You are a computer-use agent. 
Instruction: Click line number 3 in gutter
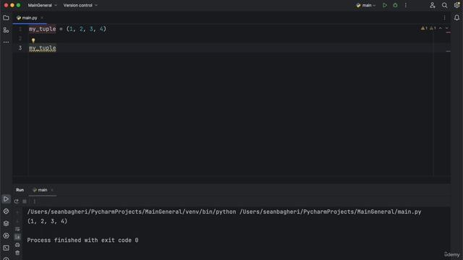(x=20, y=48)
